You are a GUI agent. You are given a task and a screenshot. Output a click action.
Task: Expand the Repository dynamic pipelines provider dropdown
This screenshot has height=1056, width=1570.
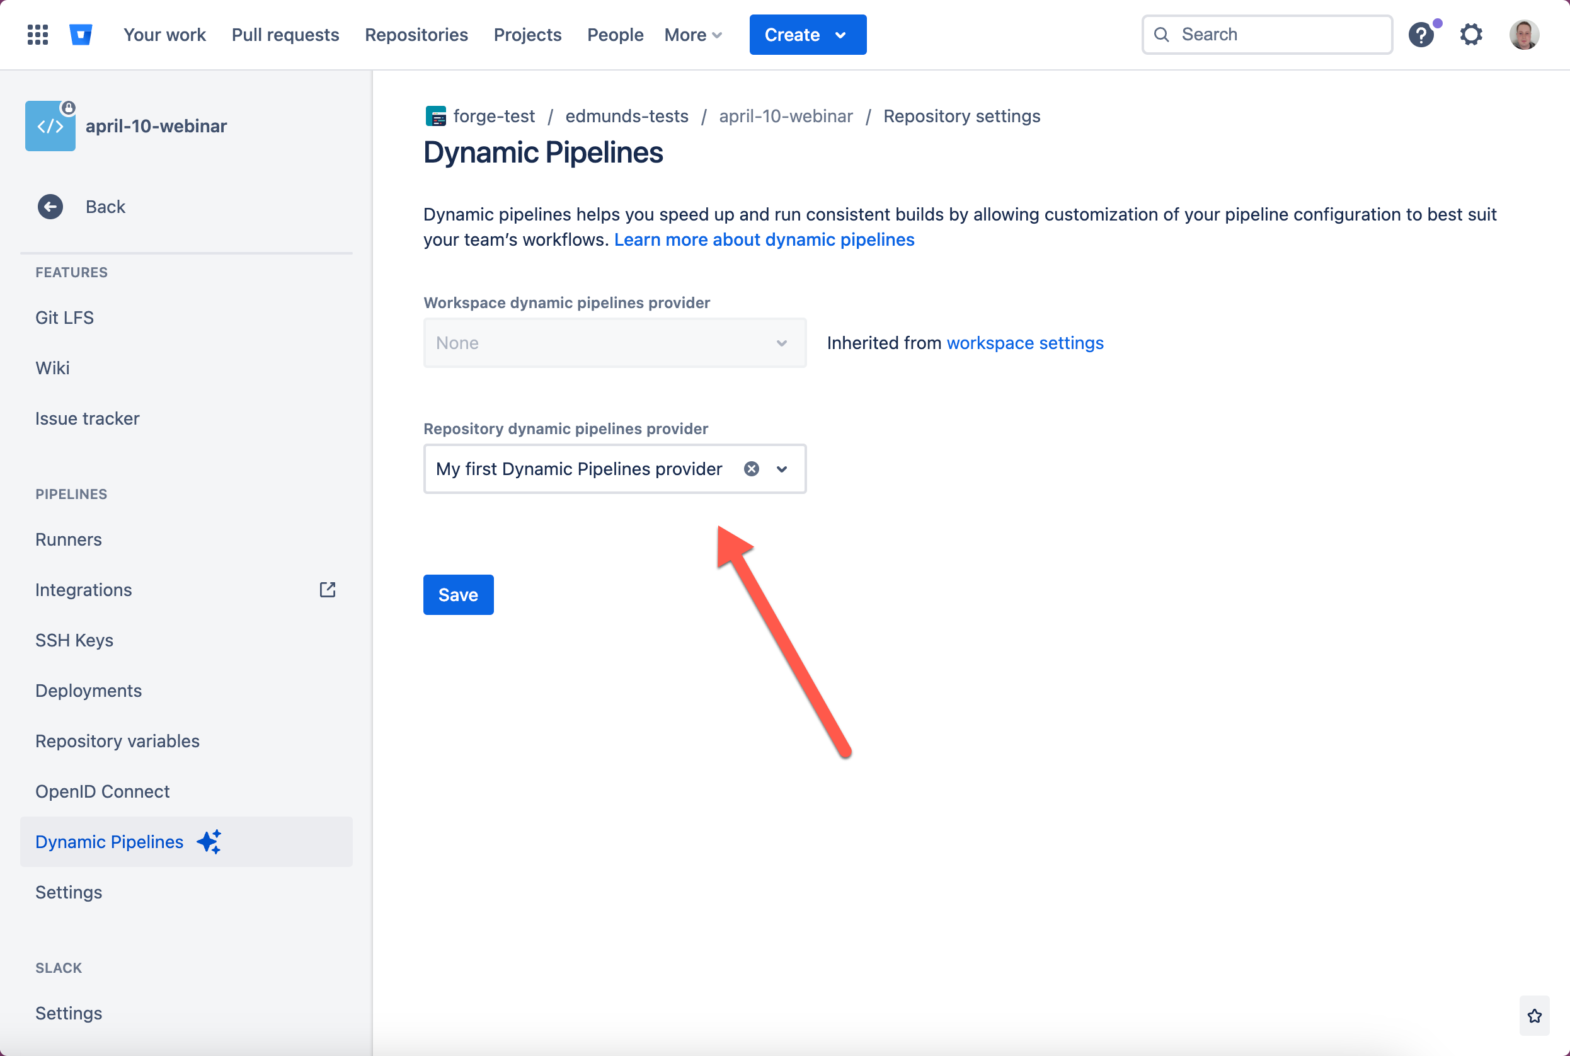coord(782,469)
